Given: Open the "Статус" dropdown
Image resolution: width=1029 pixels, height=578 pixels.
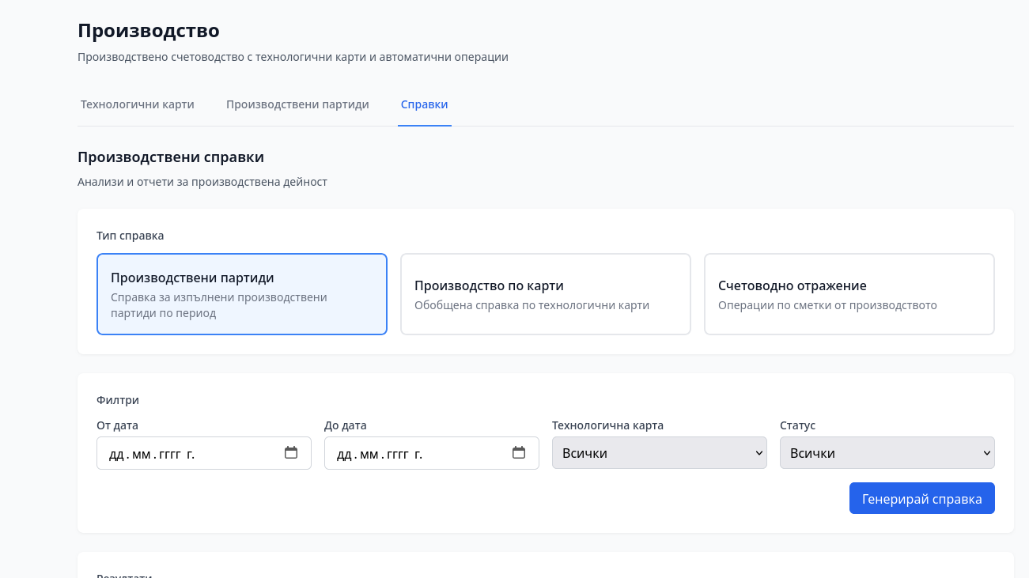Looking at the screenshot, I should tap(887, 452).
